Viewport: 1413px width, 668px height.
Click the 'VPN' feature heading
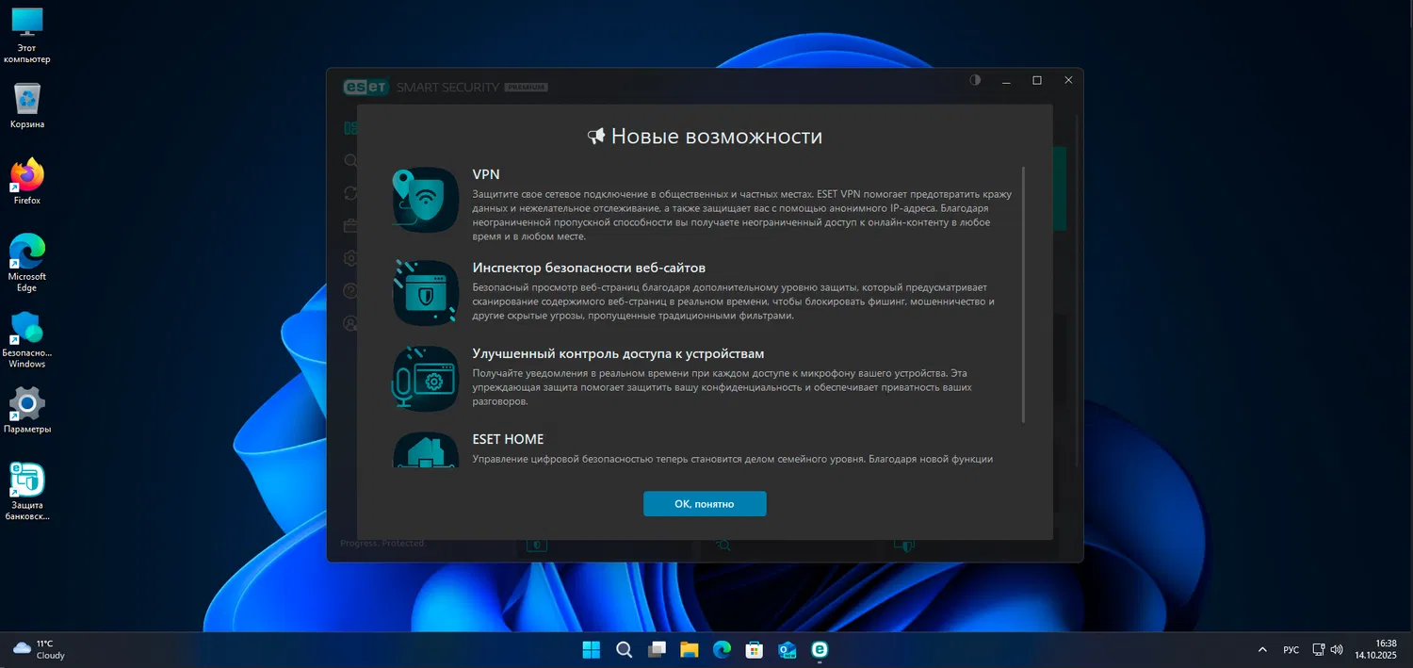point(486,174)
